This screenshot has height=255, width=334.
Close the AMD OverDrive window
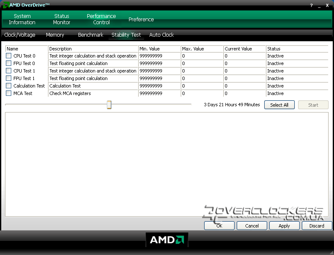point(327,5)
